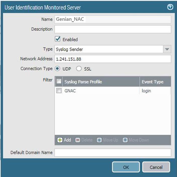Click the Default Domain Name field
The height and width of the screenshot is (177, 177).
pyautogui.click(x=113, y=152)
